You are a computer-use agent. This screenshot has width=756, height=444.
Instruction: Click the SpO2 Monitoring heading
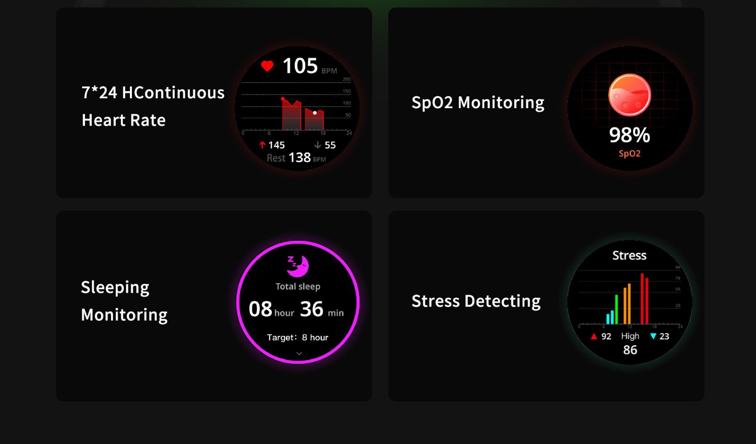[x=478, y=102]
